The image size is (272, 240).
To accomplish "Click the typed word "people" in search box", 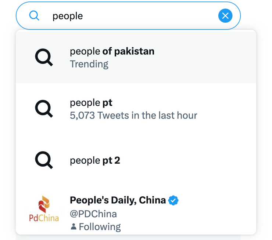I will (68, 16).
